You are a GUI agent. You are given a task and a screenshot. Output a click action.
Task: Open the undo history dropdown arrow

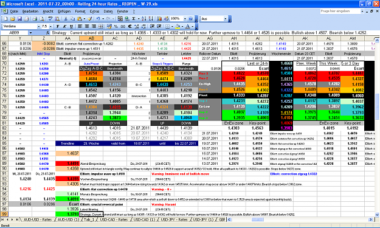(103, 19)
